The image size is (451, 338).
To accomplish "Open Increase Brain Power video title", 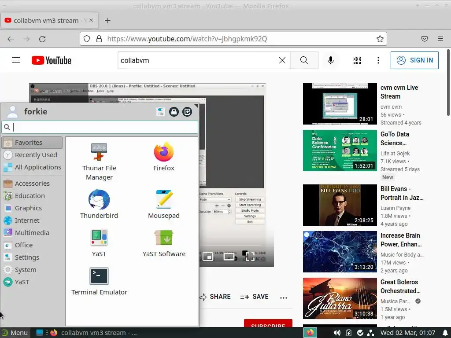I will pyautogui.click(x=401, y=240).
